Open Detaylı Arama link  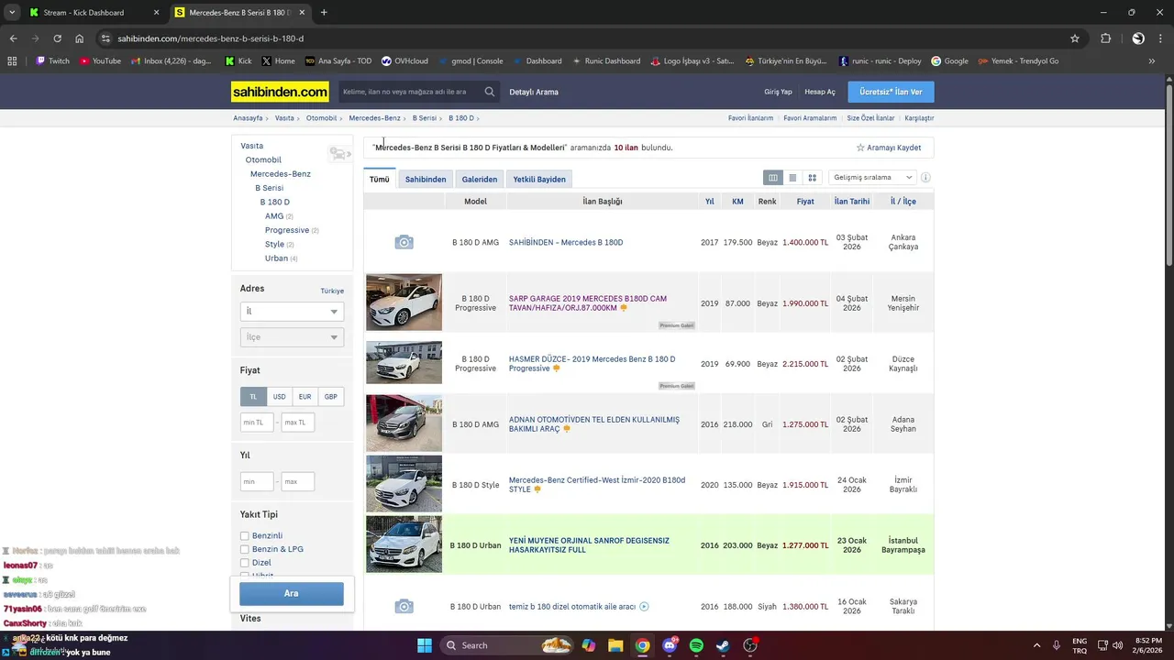[x=534, y=92]
